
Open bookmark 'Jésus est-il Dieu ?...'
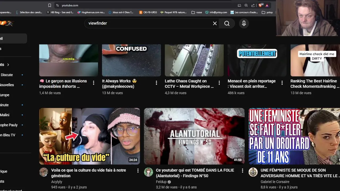[121, 12]
